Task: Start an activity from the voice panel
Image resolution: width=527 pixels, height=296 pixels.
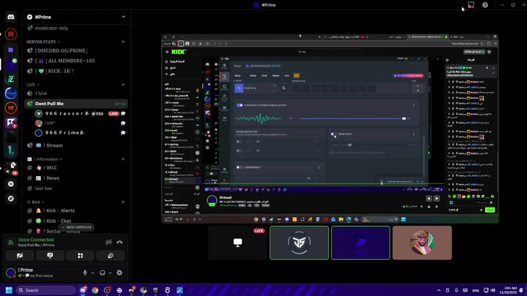Action: coord(80,256)
